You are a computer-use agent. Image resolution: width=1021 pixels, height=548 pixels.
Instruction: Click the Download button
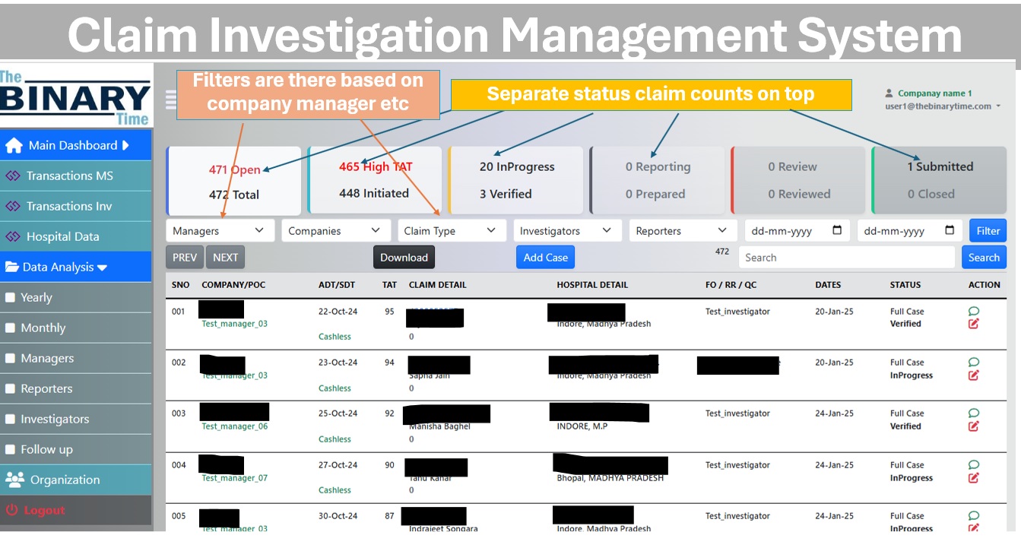[404, 257]
